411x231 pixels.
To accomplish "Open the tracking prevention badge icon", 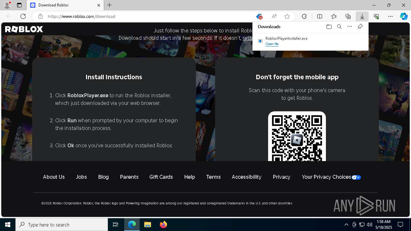I will coord(259,16).
